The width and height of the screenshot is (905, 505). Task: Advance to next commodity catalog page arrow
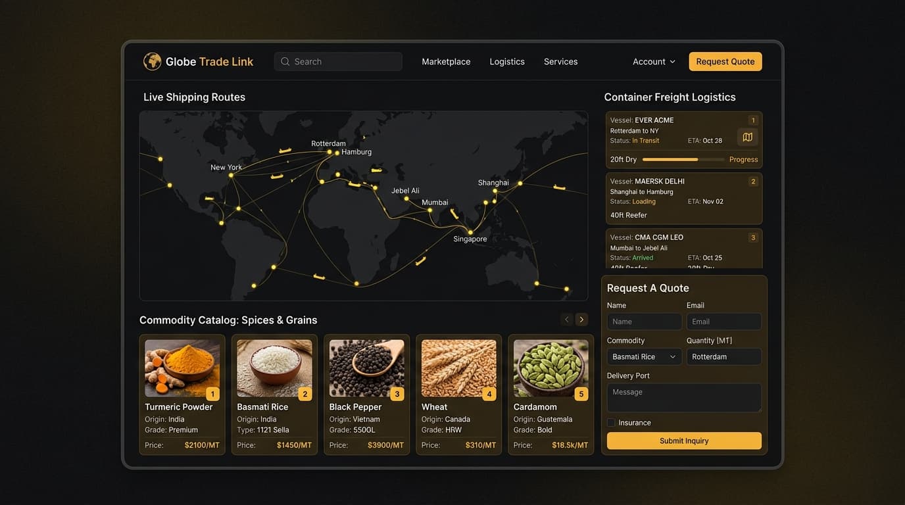581,320
